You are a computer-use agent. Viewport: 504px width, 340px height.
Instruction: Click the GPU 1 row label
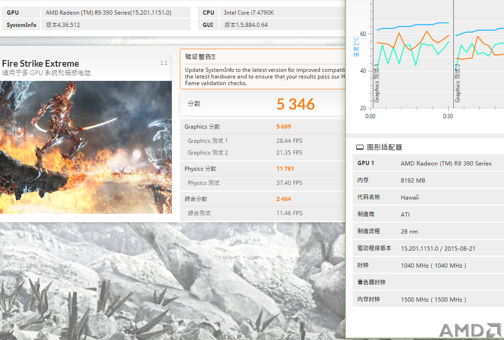pyautogui.click(x=365, y=163)
